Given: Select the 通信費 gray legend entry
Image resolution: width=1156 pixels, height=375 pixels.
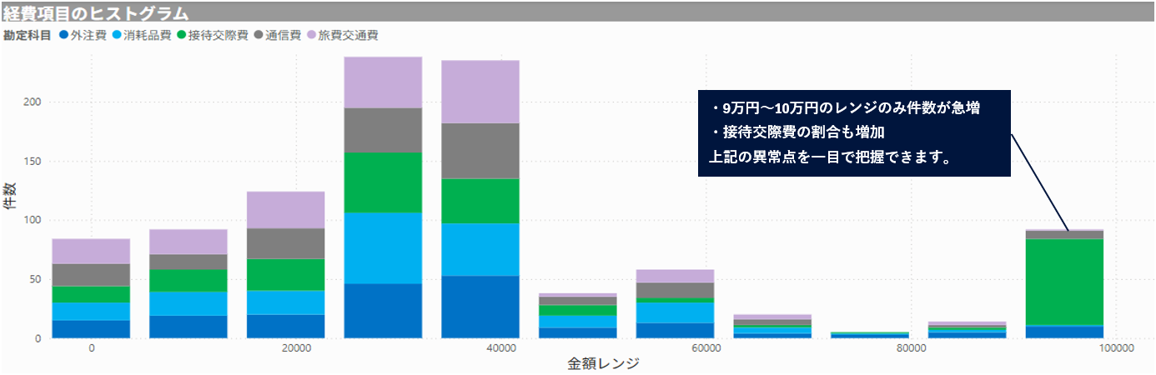Looking at the screenshot, I should point(276,36).
